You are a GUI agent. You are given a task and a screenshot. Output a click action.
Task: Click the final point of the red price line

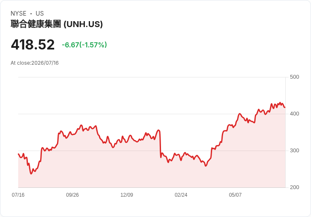point(285,107)
